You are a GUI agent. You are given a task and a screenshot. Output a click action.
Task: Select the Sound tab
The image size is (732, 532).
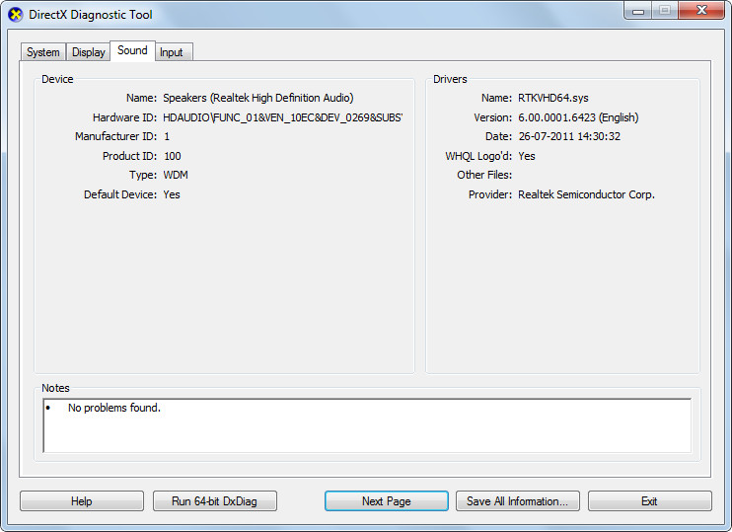pos(132,50)
